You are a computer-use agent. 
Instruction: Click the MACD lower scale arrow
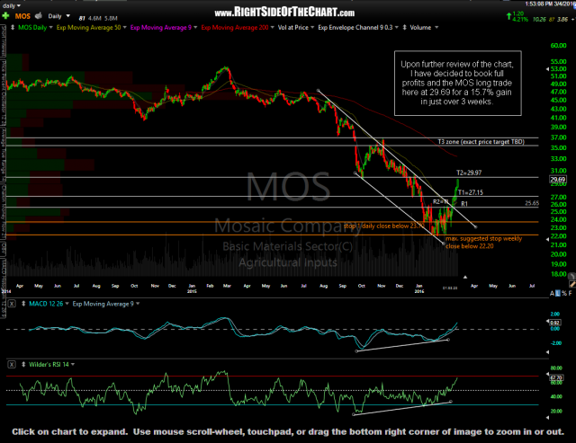547,352
